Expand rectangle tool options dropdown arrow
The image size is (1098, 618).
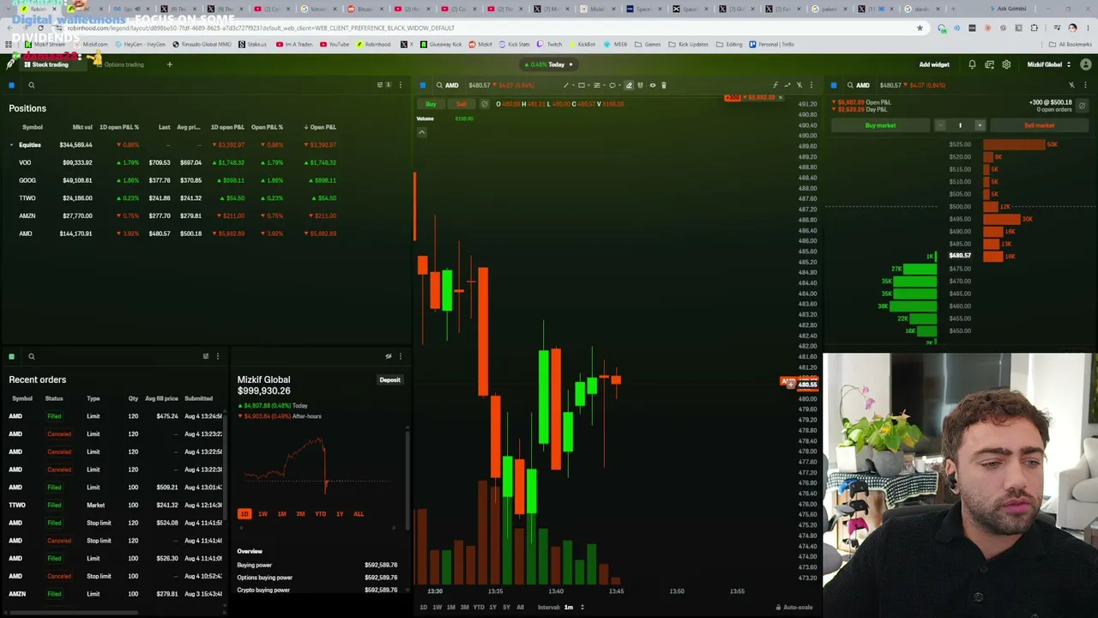tap(588, 85)
